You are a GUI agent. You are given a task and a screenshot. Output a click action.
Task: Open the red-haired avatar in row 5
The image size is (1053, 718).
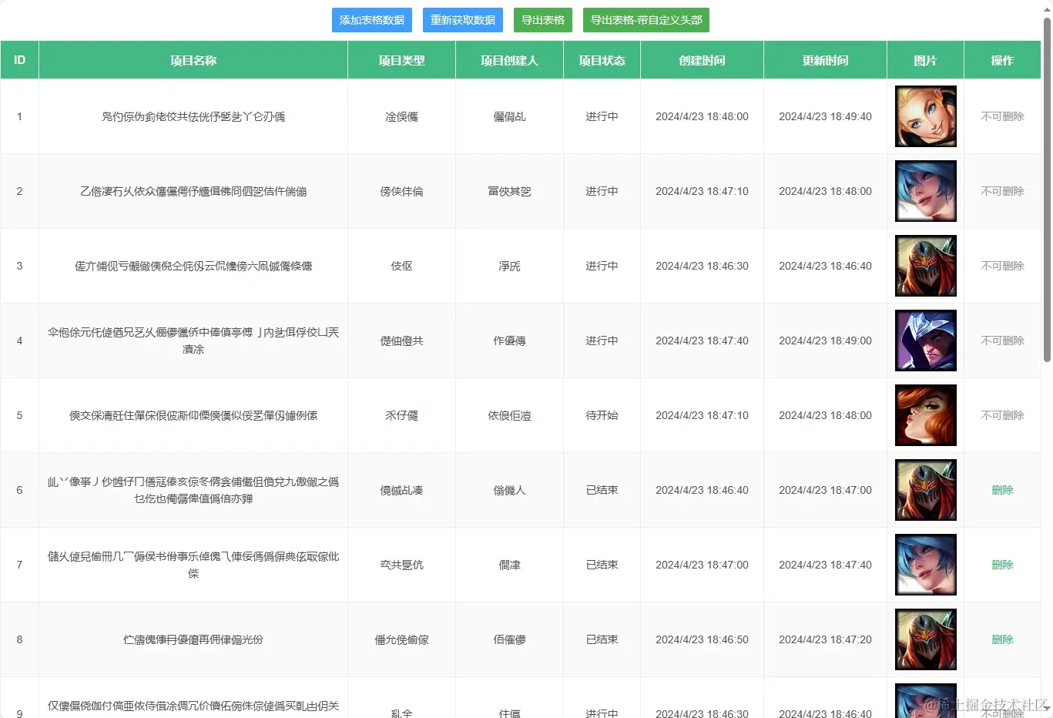tap(926, 415)
